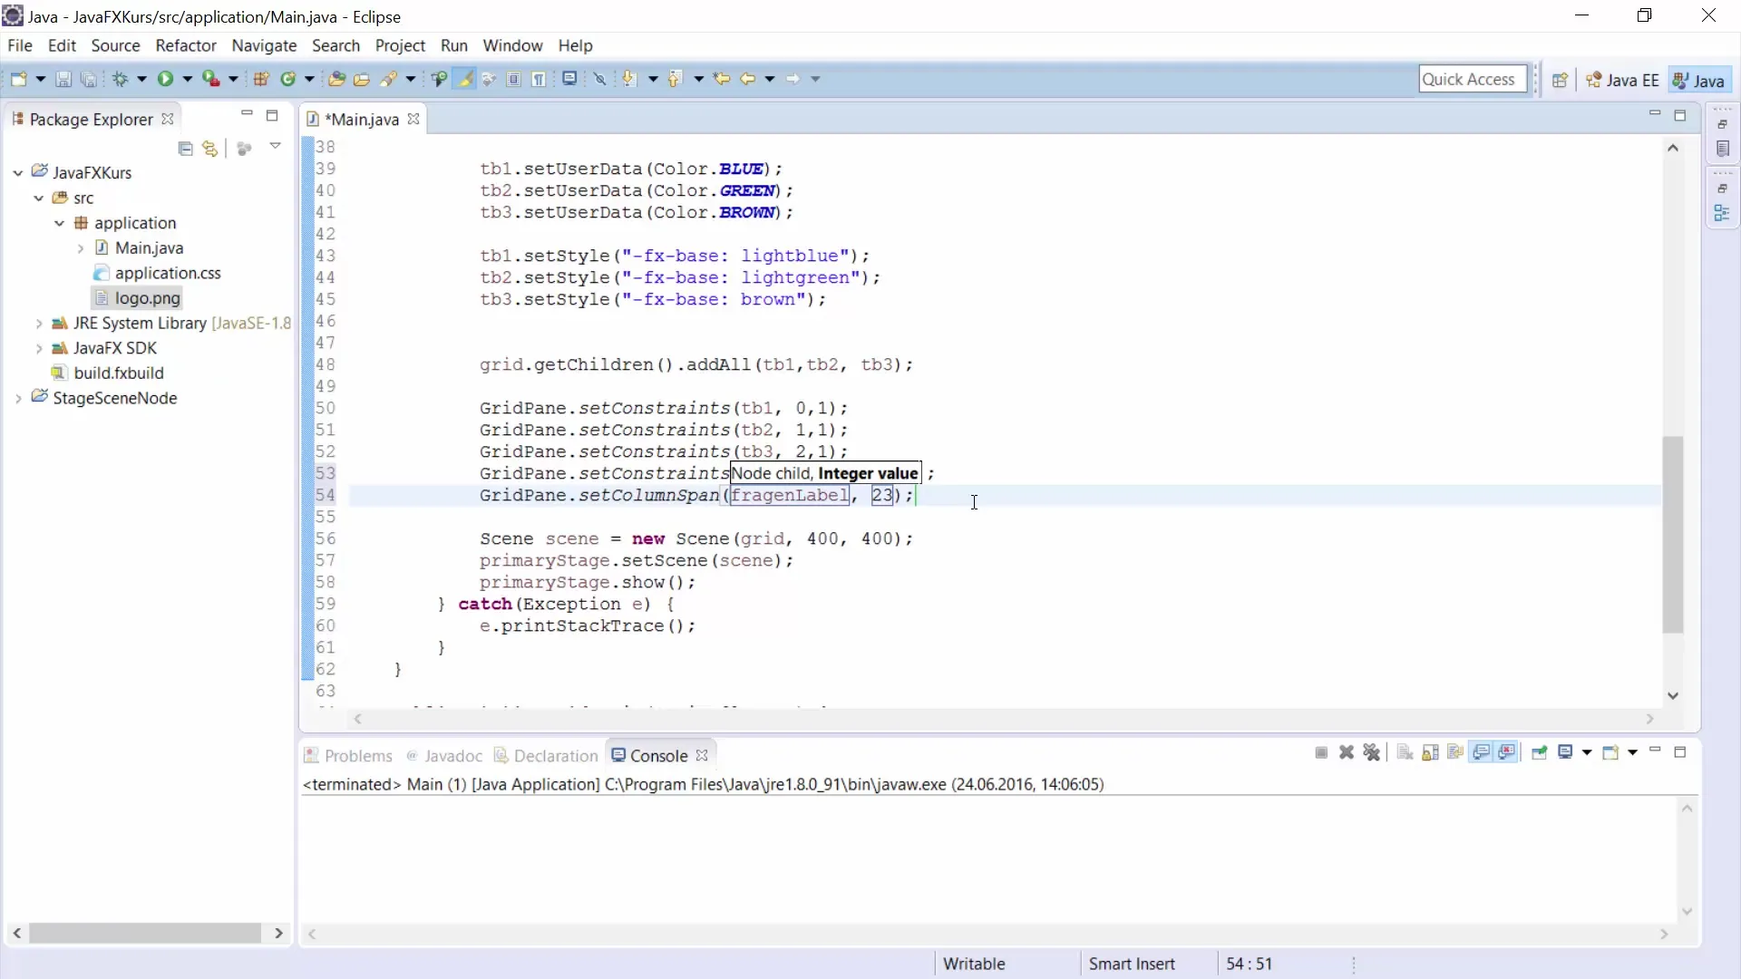Screen dimensions: 1741x979
Task: Select application.css in Package Explorer
Action: (168, 273)
